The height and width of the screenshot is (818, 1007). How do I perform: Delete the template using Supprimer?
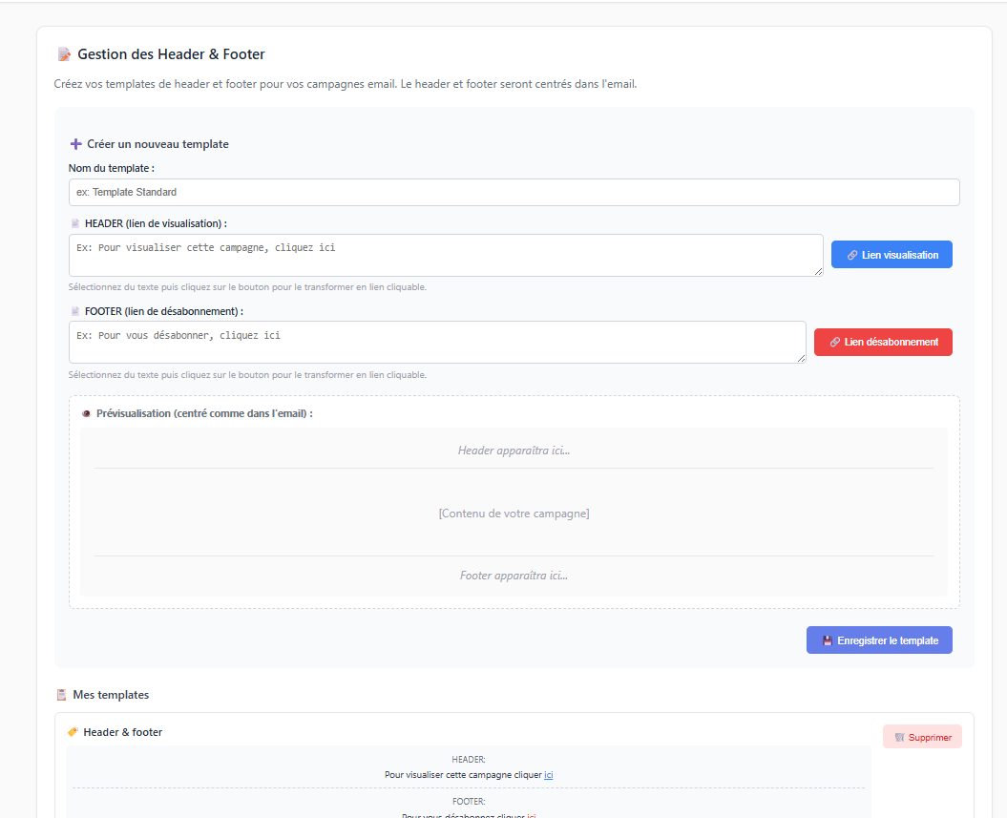(x=922, y=737)
